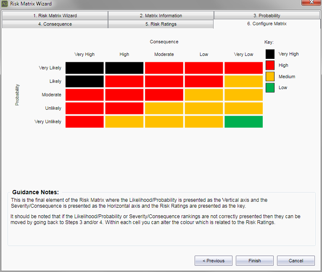Click the Very Low column header
The width and height of the screenshot is (322, 272).
click(243, 54)
